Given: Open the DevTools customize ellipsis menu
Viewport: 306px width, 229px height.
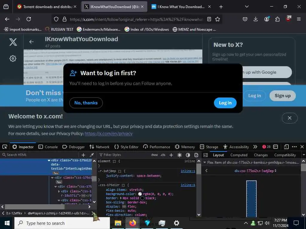Looking at the screenshot, I should click(x=294, y=147).
